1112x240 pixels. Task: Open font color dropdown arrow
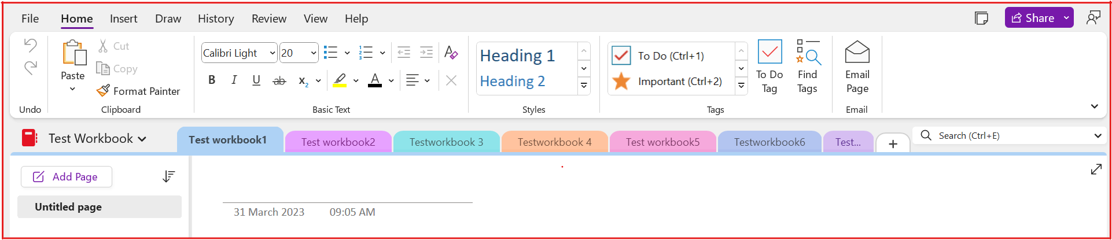(391, 80)
